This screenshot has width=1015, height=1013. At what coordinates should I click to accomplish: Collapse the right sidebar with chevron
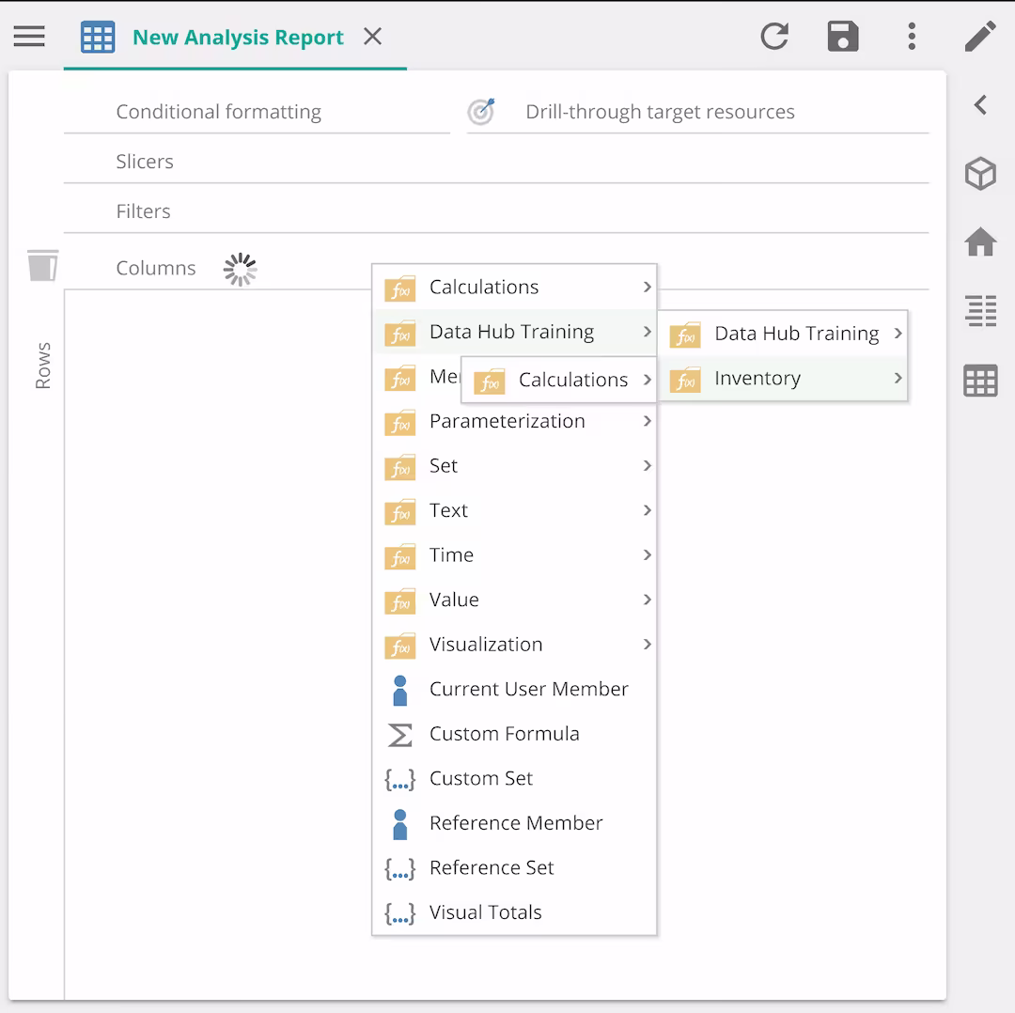[x=980, y=105]
